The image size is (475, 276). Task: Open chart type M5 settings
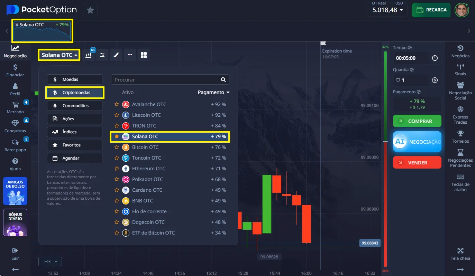(89, 55)
